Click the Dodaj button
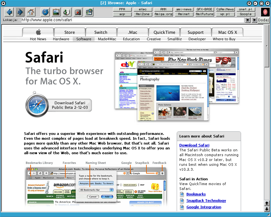Viewport: 271px width, 217px height. [x=263, y=20]
